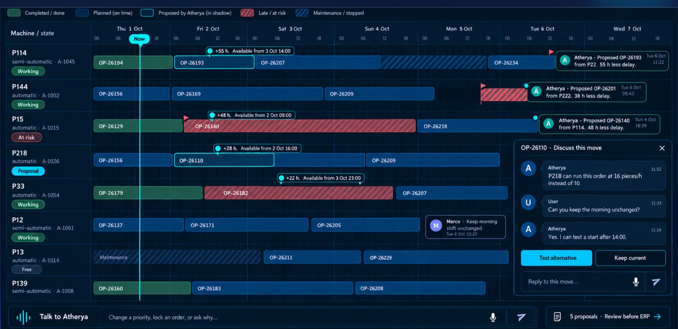678x329 pixels.
Task: Click Atherya avatar on the OP-26193 proposal card
Action: 565,60
